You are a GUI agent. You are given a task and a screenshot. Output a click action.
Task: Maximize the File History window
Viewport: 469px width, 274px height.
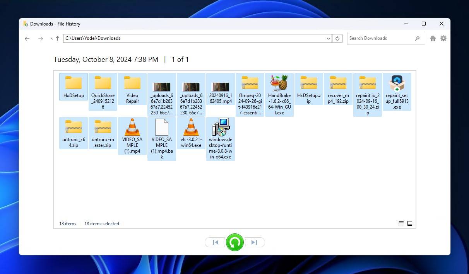pyautogui.click(x=424, y=24)
